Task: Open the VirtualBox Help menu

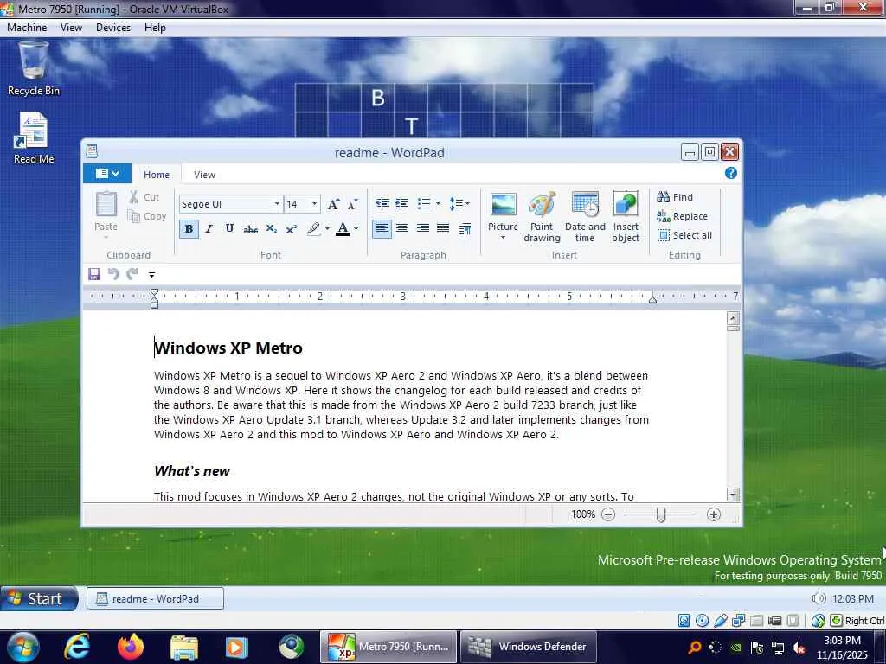Action: (x=155, y=28)
